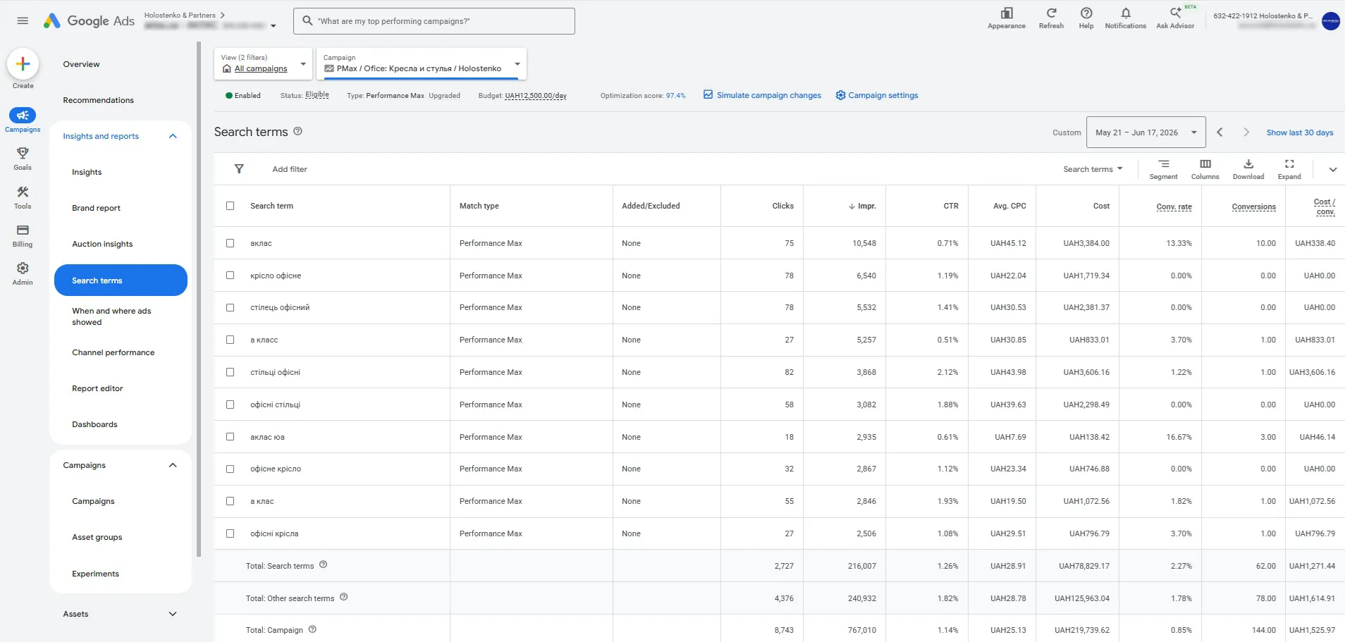Click the Segment icon
Image resolution: width=1345 pixels, height=642 pixels.
pos(1164,164)
